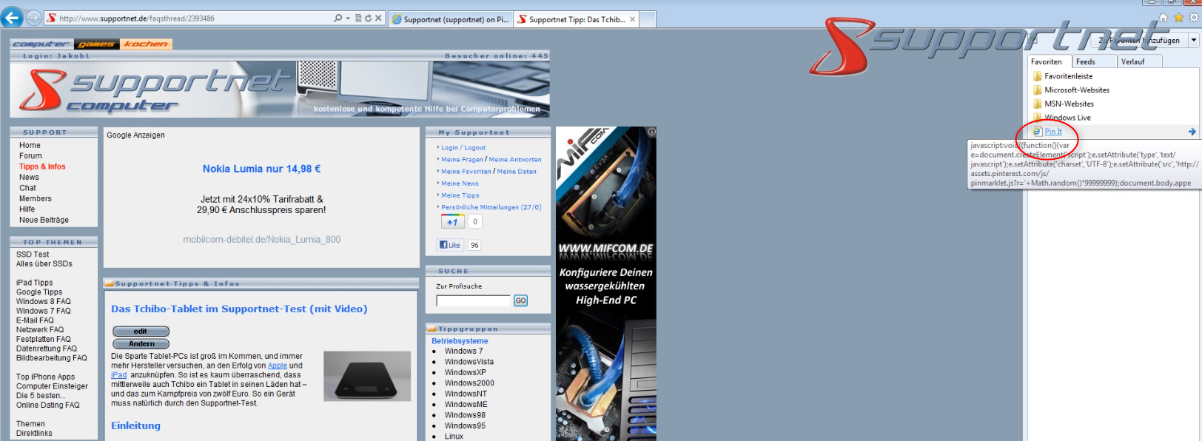The image size is (1202, 441).
Task: Click the magnifier search icon in address bar
Action: click(x=338, y=18)
